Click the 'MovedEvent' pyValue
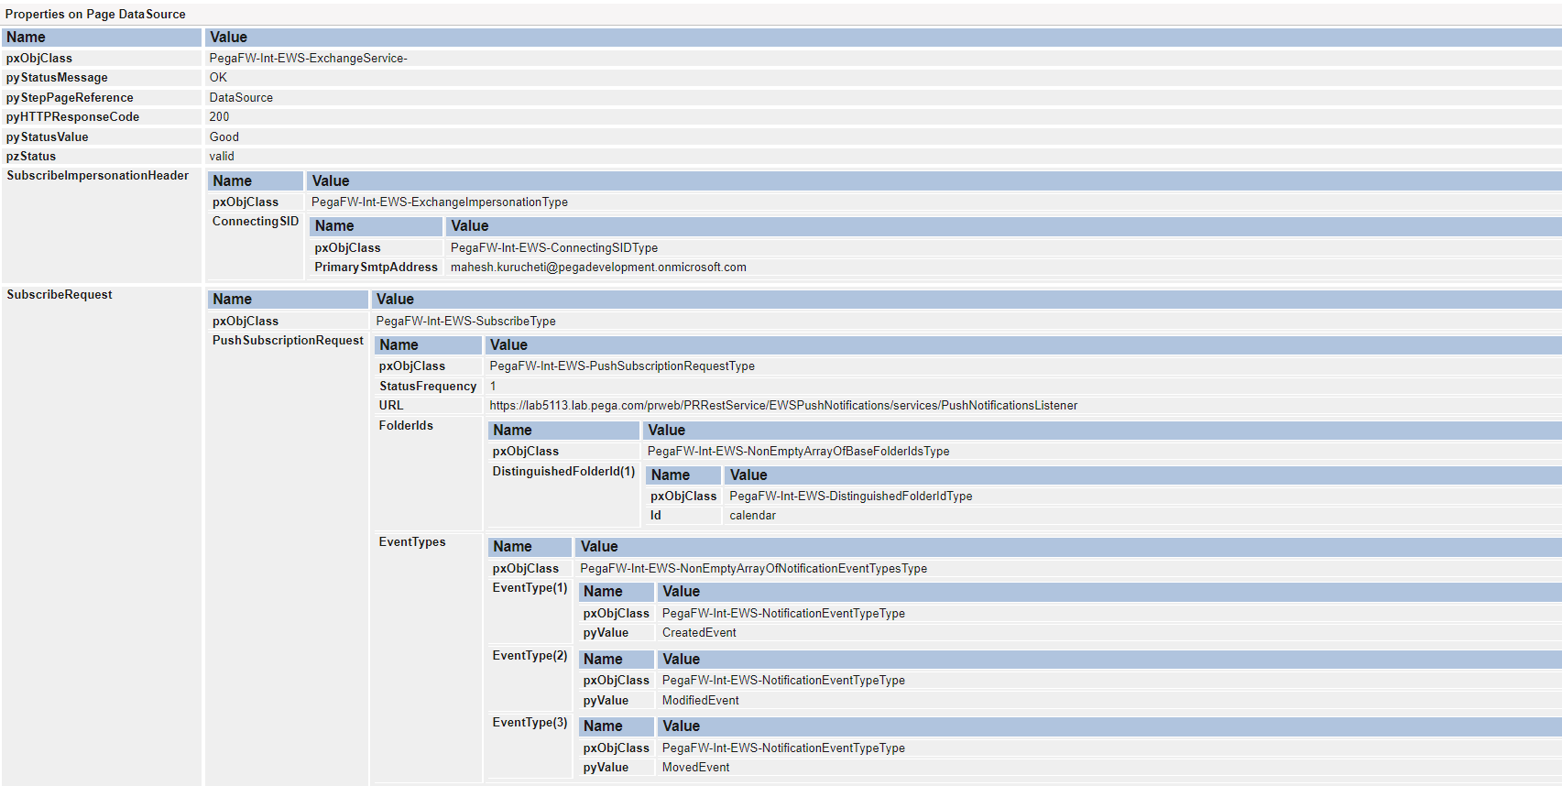Image resolution: width=1562 pixels, height=786 pixels. click(696, 768)
